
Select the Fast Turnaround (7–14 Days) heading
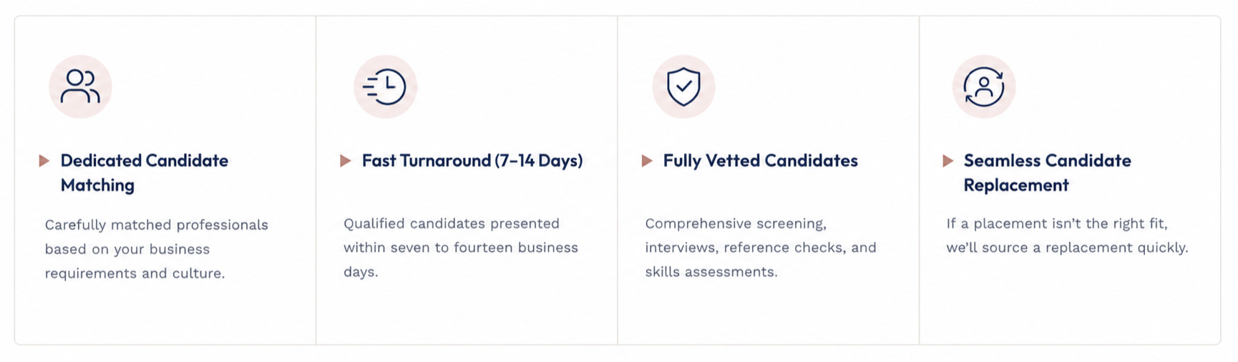[472, 161]
